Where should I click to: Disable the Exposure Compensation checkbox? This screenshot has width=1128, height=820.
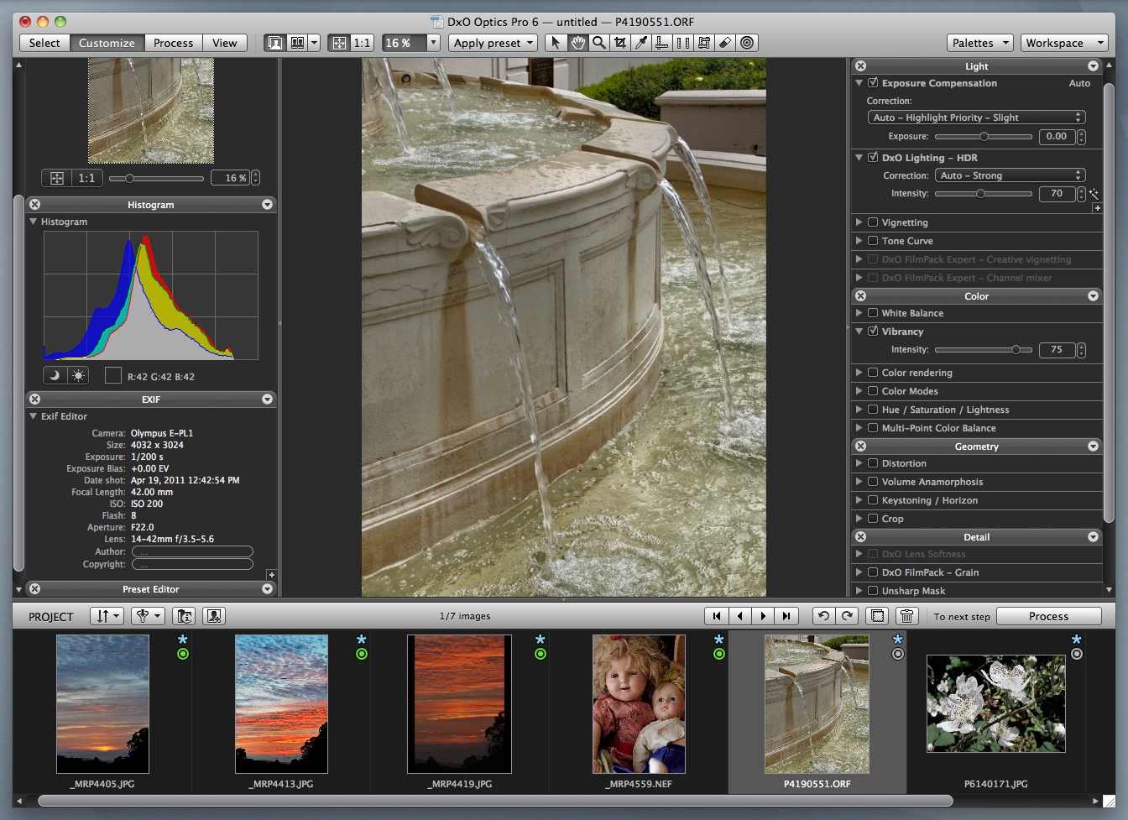[873, 83]
